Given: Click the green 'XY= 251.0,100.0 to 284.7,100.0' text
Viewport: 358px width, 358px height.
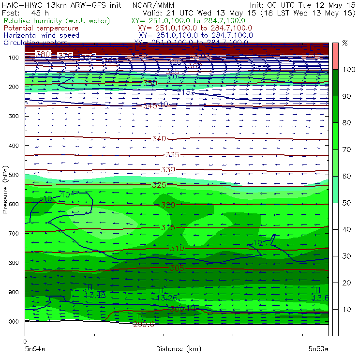Looking at the screenshot, I should (188, 21).
